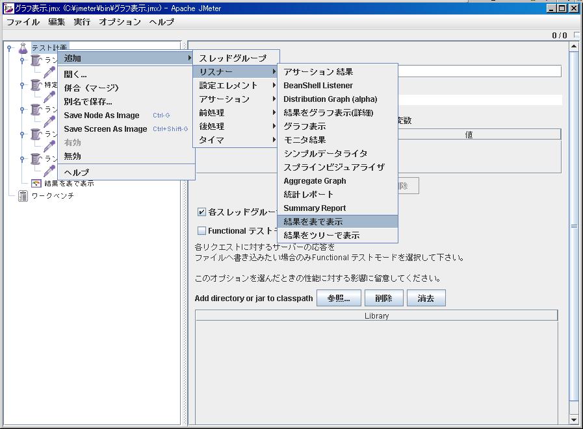
Task: Select 結果を表で表示 listener menu entry
Action: coord(337,222)
